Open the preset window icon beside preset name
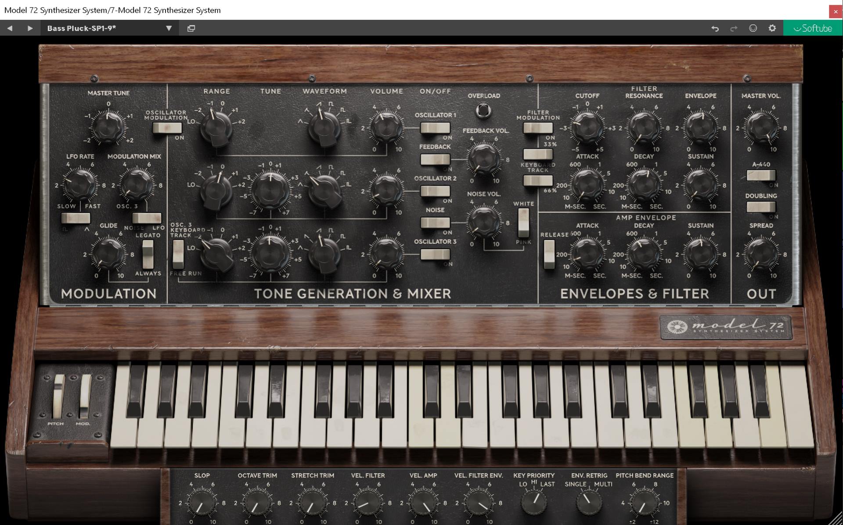843x525 pixels. 191,28
